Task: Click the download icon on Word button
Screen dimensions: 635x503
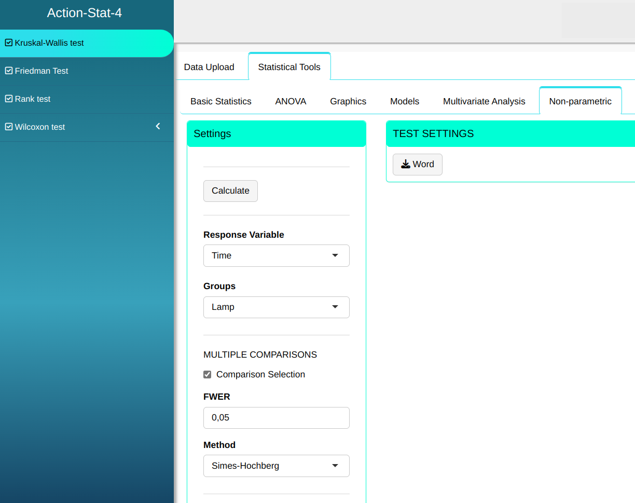Action: [x=406, y=165]
